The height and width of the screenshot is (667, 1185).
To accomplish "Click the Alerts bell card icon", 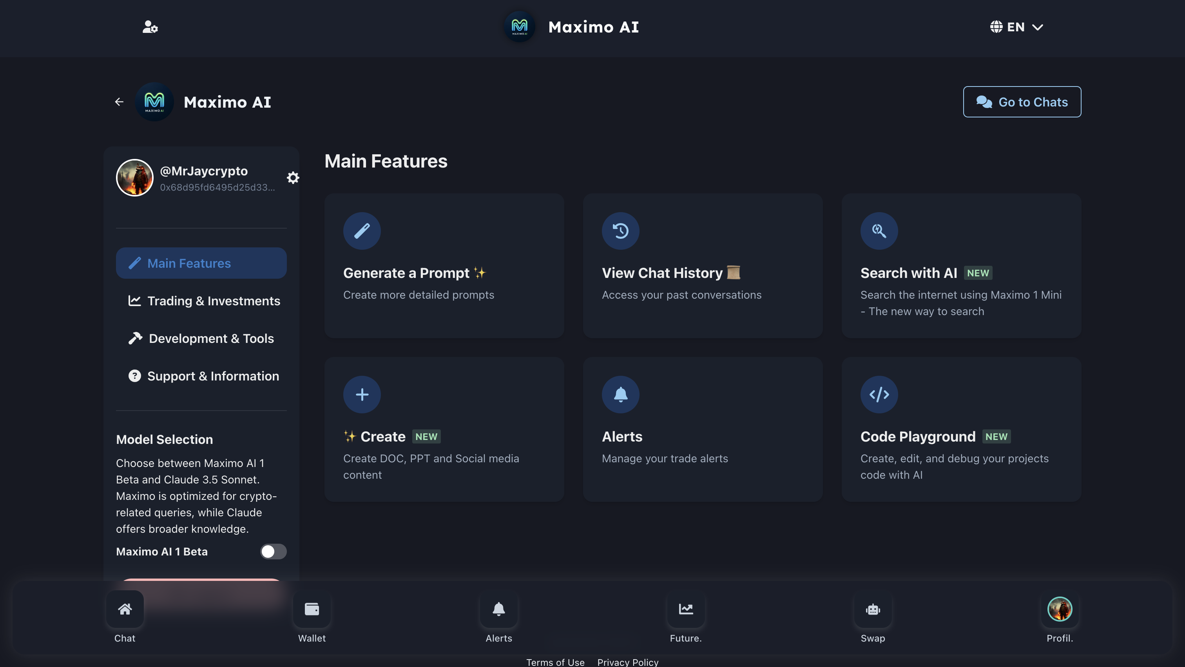I will point(620,395).
